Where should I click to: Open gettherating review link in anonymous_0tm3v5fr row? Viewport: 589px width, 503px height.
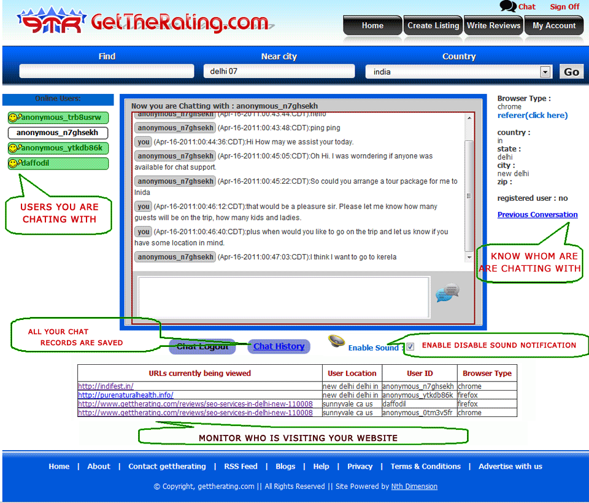[195, 413]
